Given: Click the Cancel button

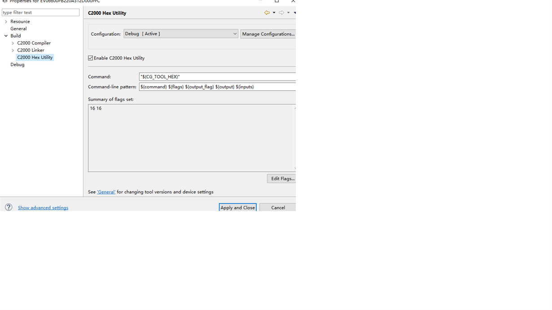Looking at the screenshot, I should click(x=278, y=207).
